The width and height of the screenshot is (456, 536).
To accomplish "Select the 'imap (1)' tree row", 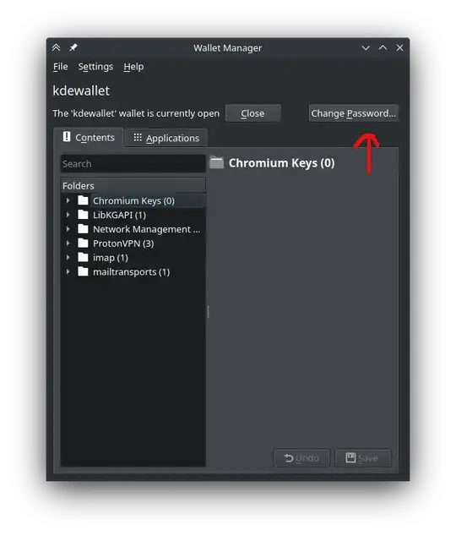I will pyautogui.click(x=133, y=258).
